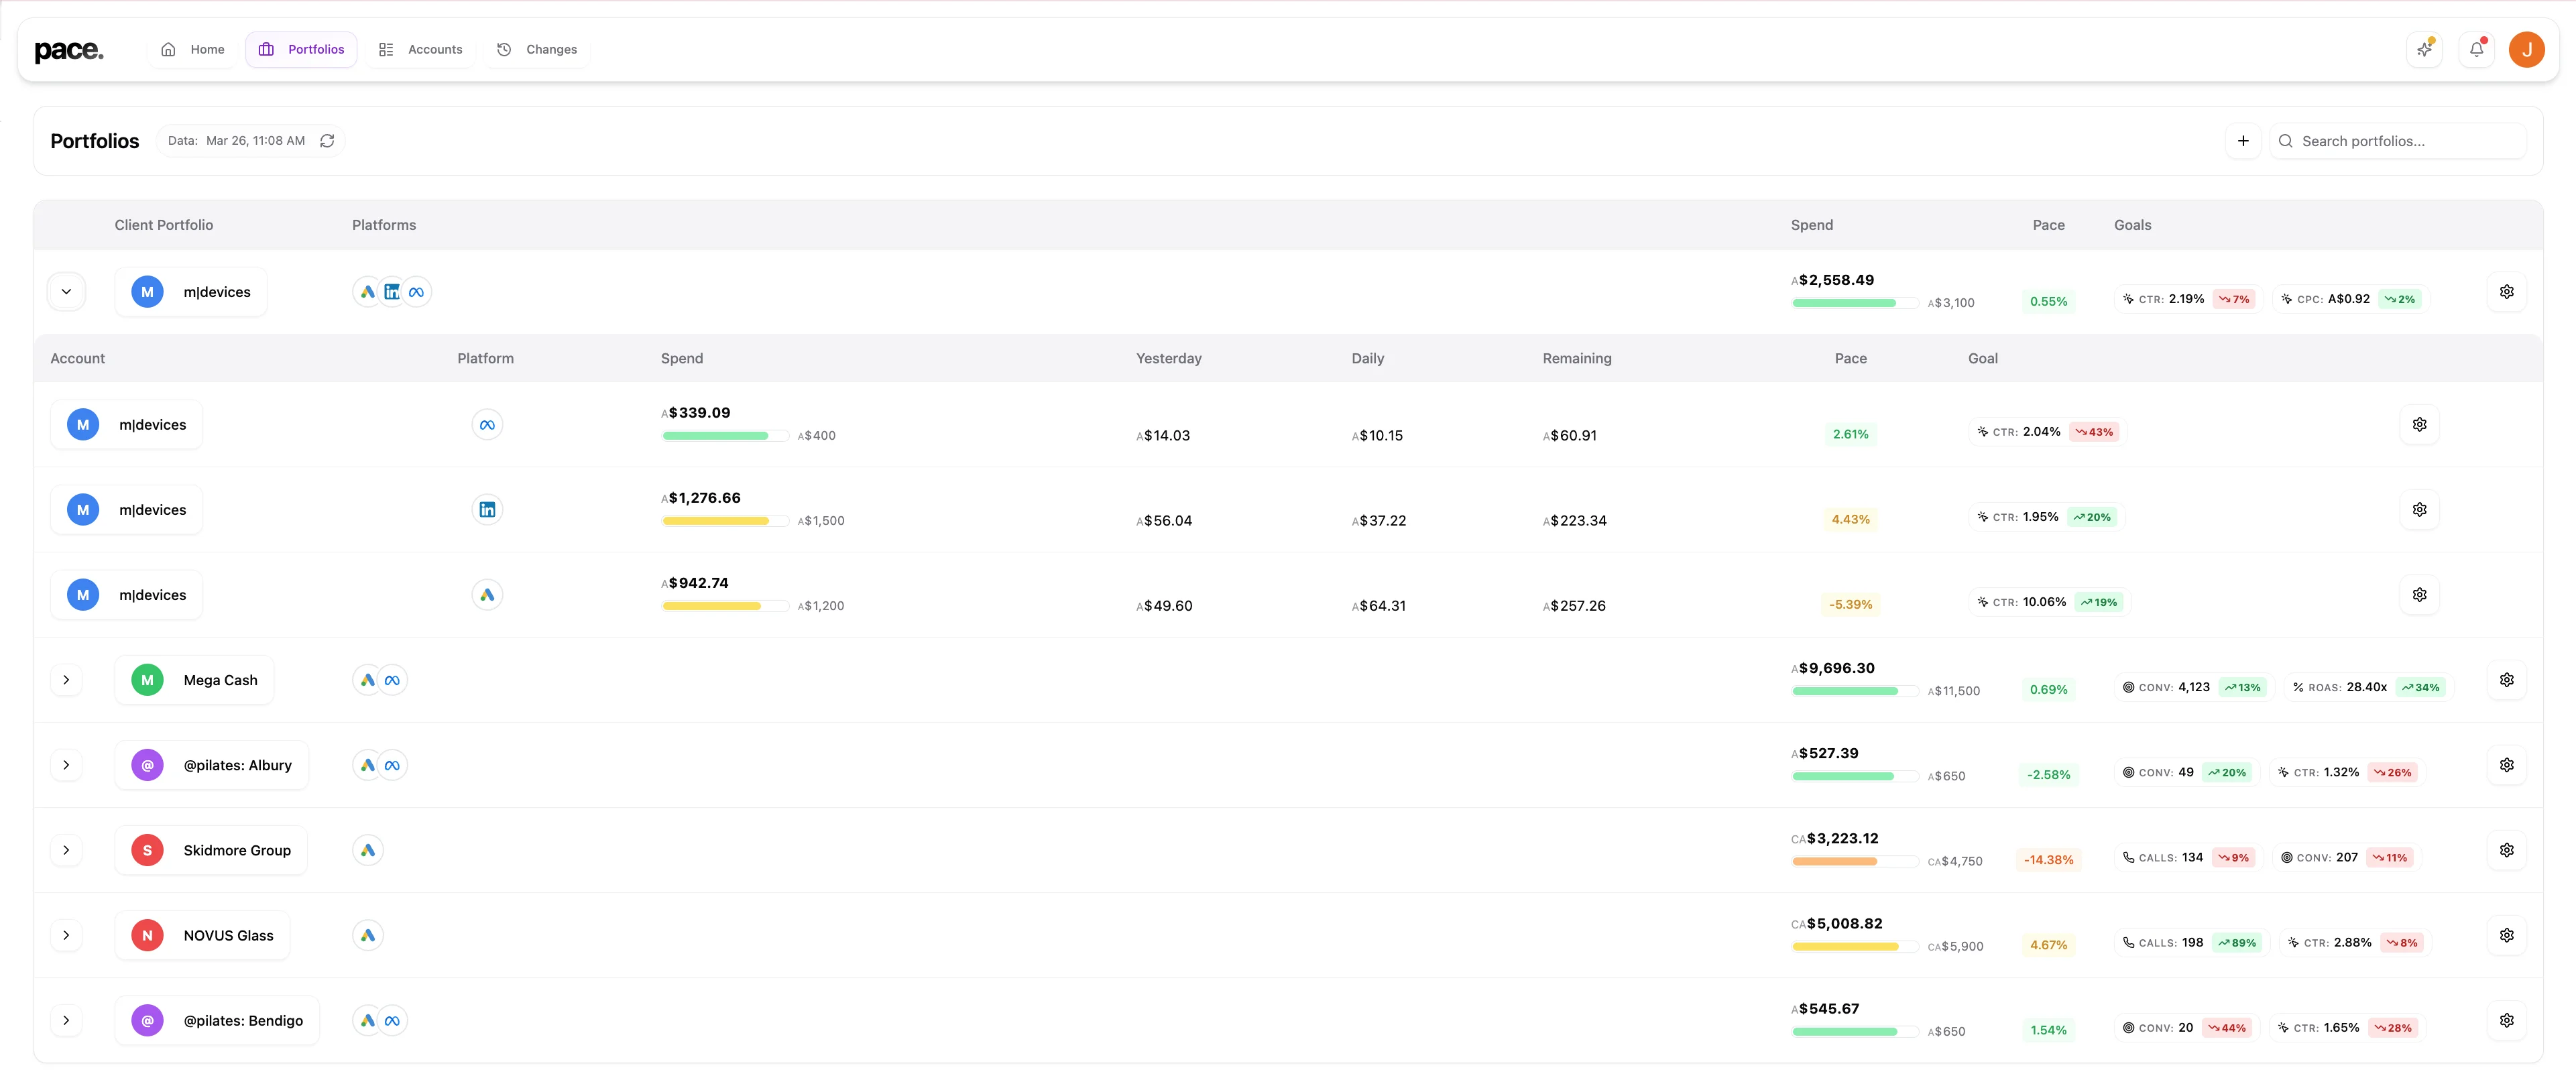Open settings gear for NOVUS Glass
The width and height of the screenshot is (2576, 1082).
click(2507, 935)
